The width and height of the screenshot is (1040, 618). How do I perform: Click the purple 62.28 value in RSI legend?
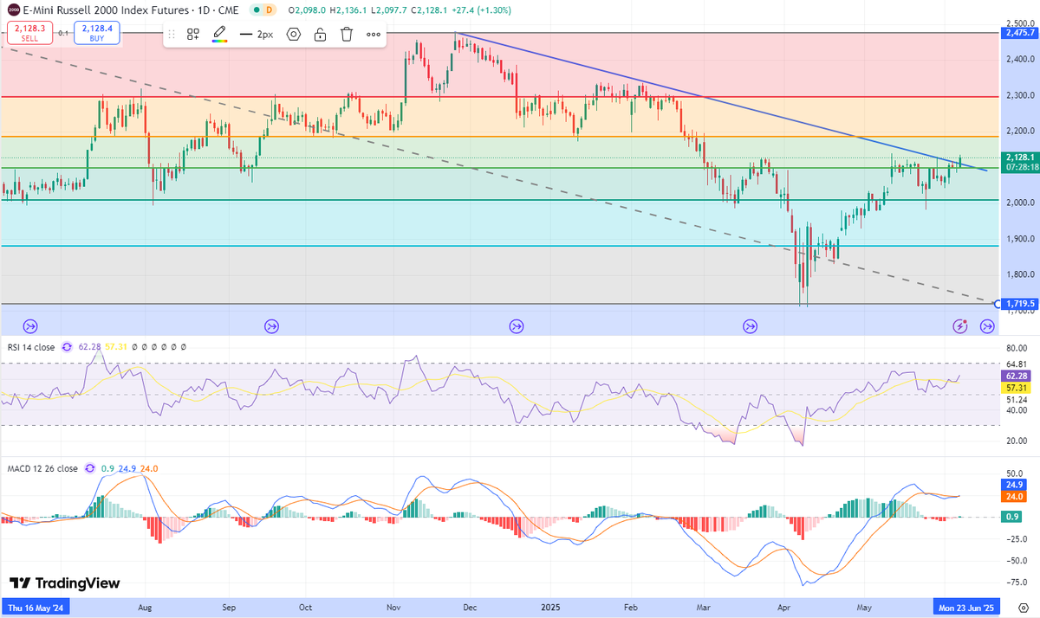pos(89,347)
